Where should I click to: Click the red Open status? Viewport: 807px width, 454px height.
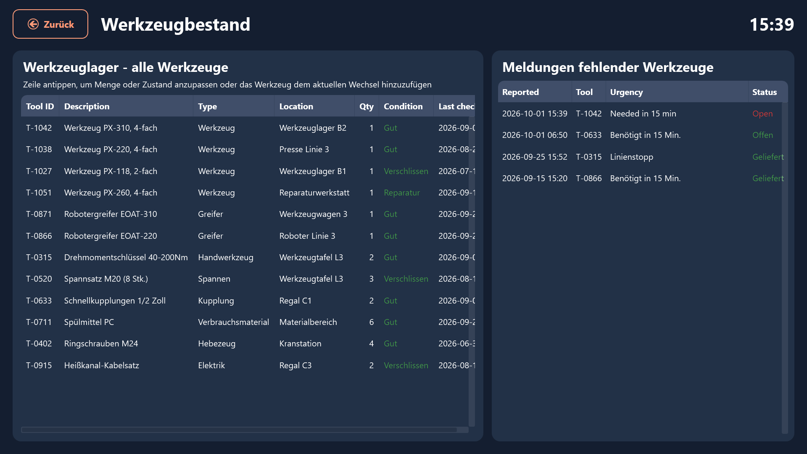coord(762,113)
